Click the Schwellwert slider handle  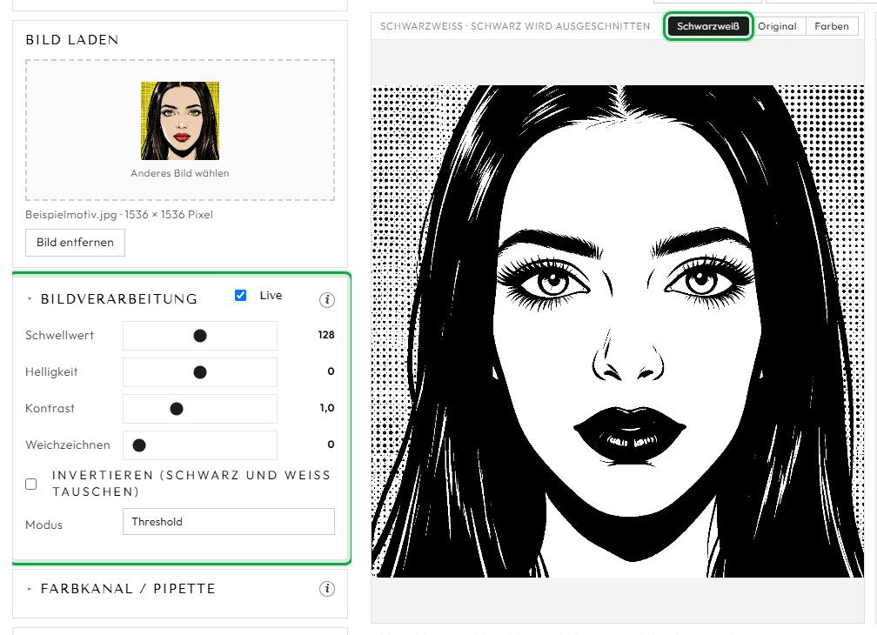pyautogui.click(x=200, y=336)
